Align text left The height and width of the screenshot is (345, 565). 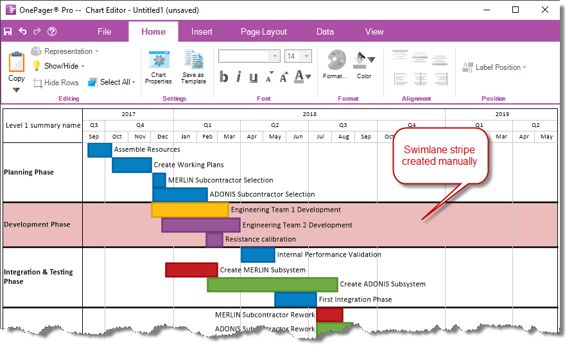point(401,79)
